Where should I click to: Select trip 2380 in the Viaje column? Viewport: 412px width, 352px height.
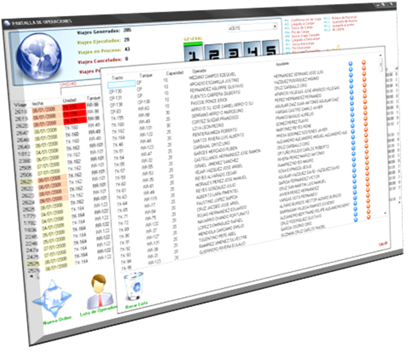25,160
